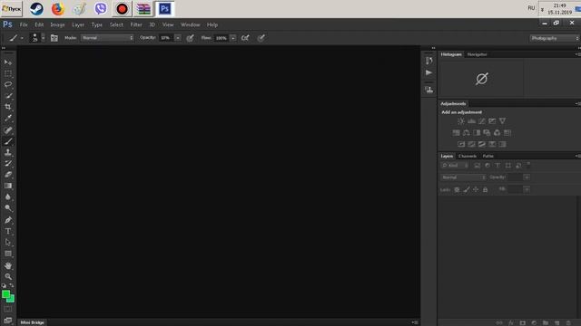Screen dimensions: 581x326
Task: Add a Curves adjustment
Action: (x=482, y=121)
